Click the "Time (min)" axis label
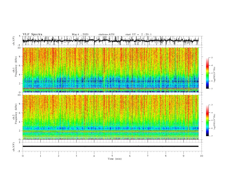This screenshot has height=175, width=227. 115,159
